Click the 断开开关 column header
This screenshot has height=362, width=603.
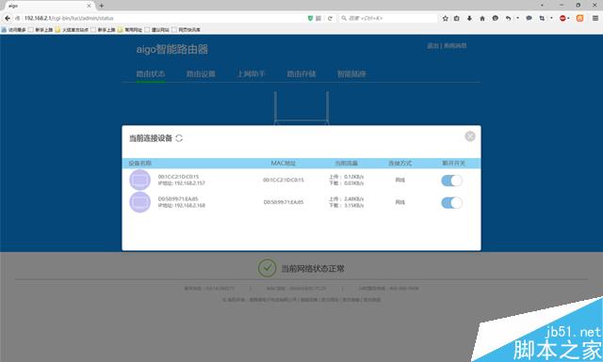pos(453,164)
